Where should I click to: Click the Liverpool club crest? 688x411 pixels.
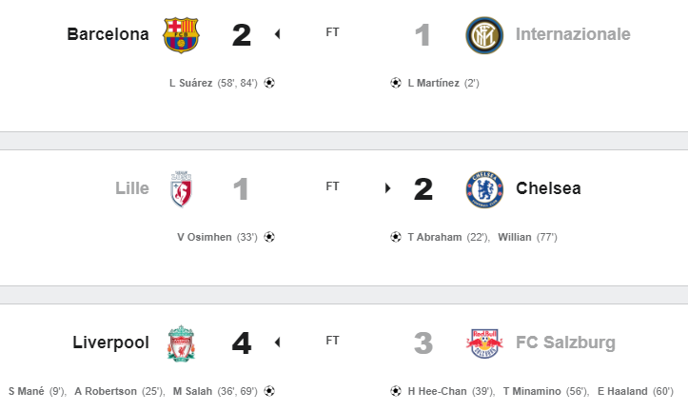[181, 343]
